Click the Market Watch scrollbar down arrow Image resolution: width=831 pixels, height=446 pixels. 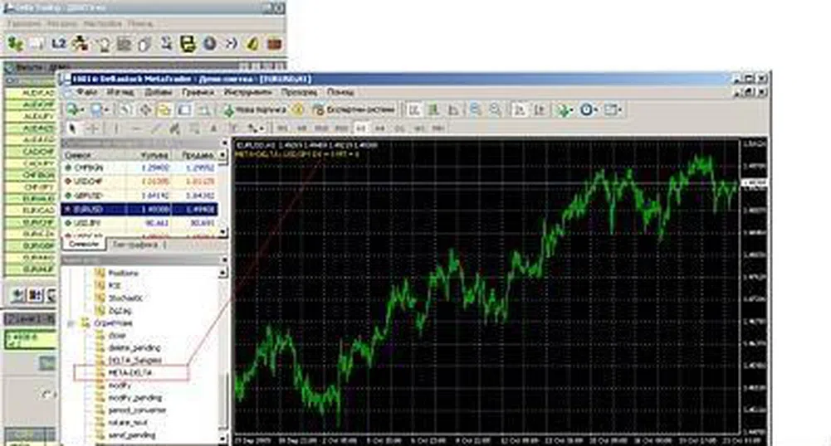click(223, 232)
